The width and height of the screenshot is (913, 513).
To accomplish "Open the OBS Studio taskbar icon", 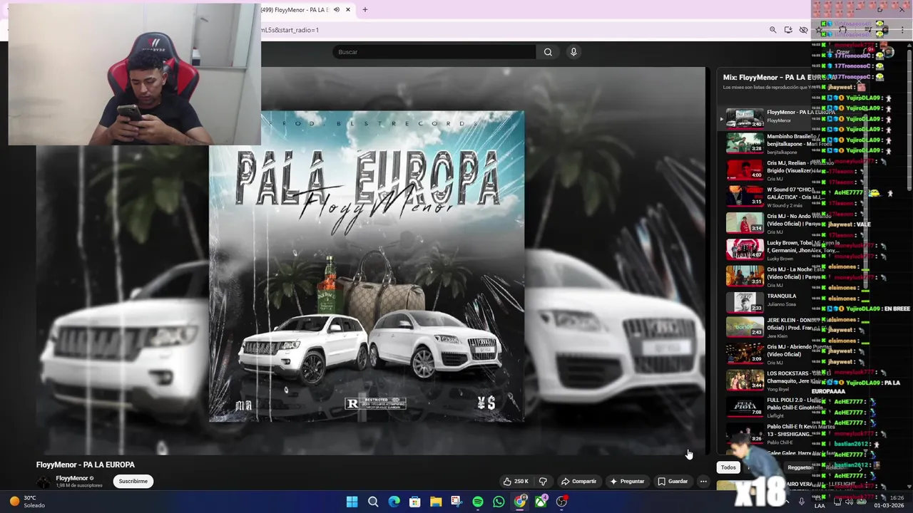I will 562,502.
